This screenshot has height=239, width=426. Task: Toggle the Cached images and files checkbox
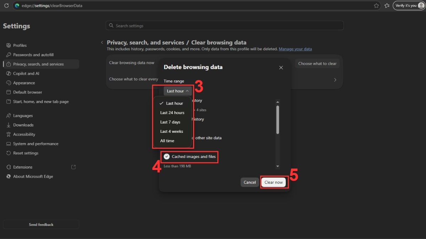(x=166, y=157)
